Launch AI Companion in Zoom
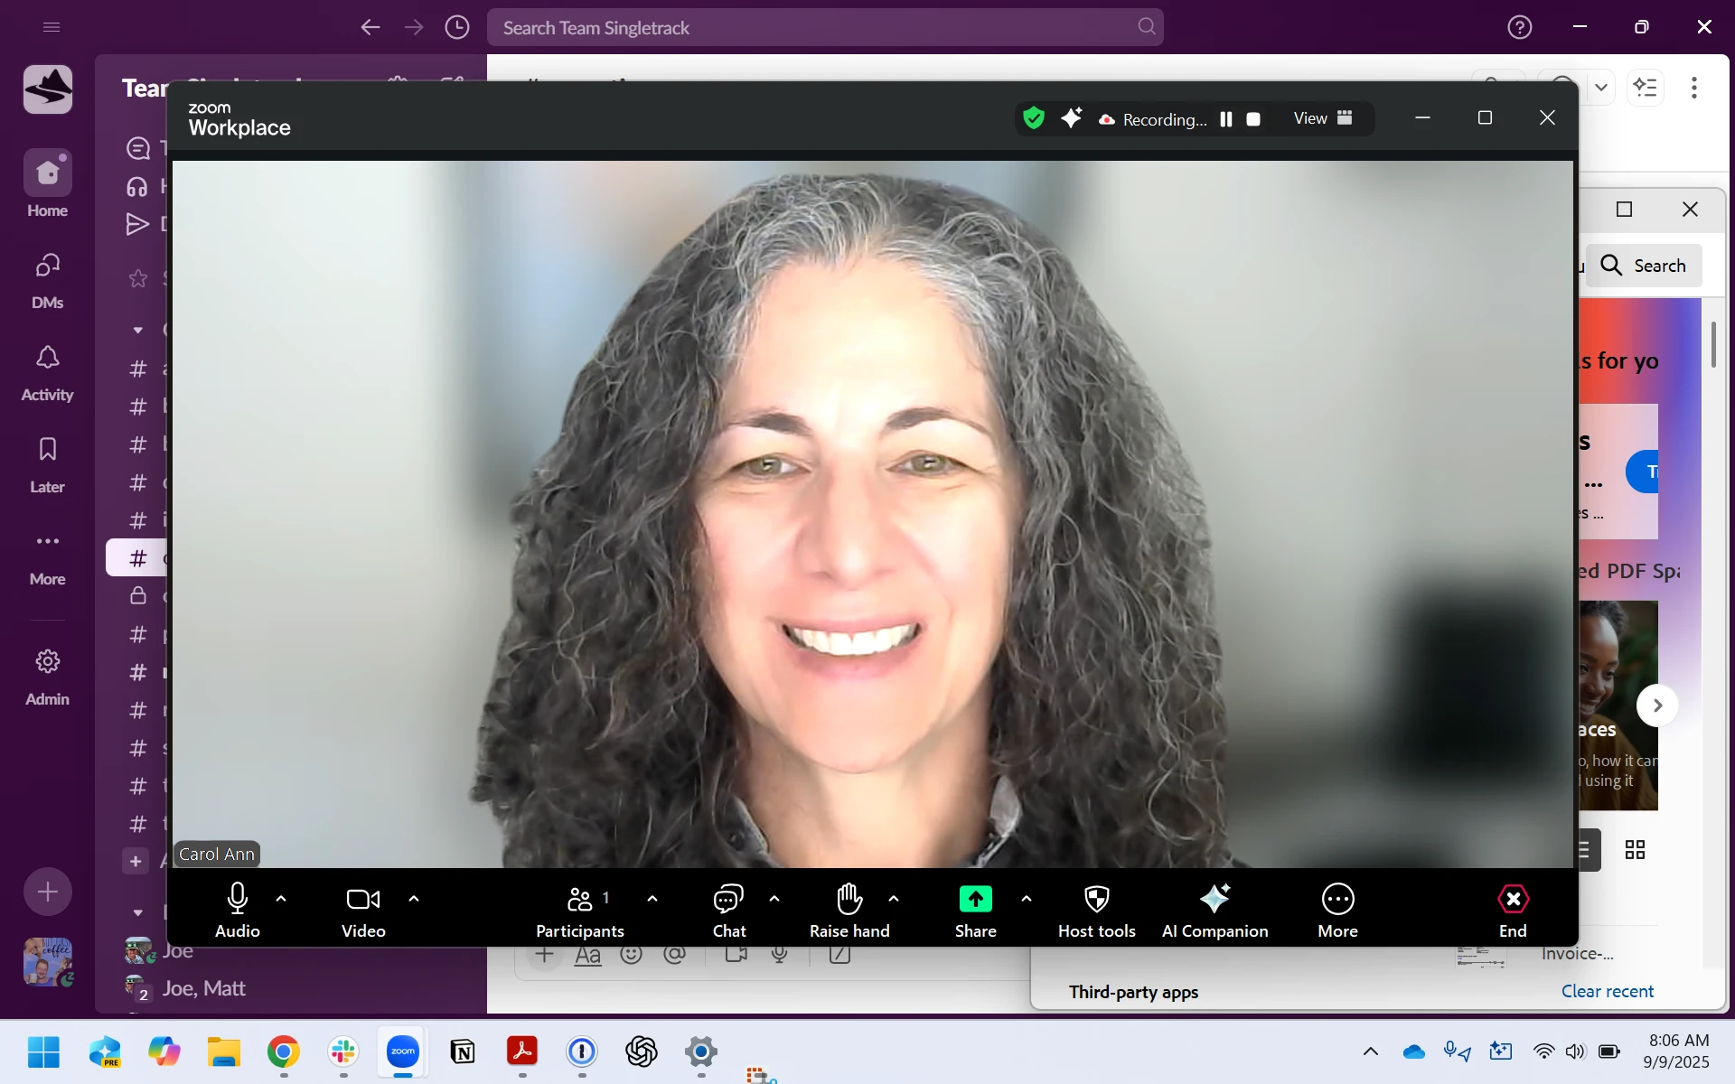This screenshot has height=1084, width=1735. pos(1214,910)
